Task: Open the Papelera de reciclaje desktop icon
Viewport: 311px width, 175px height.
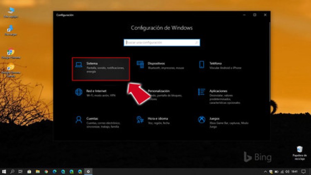Action: (x=299, y=151)
